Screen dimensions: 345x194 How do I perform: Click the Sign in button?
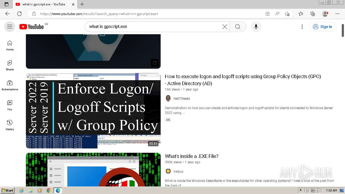pos(323,27)
